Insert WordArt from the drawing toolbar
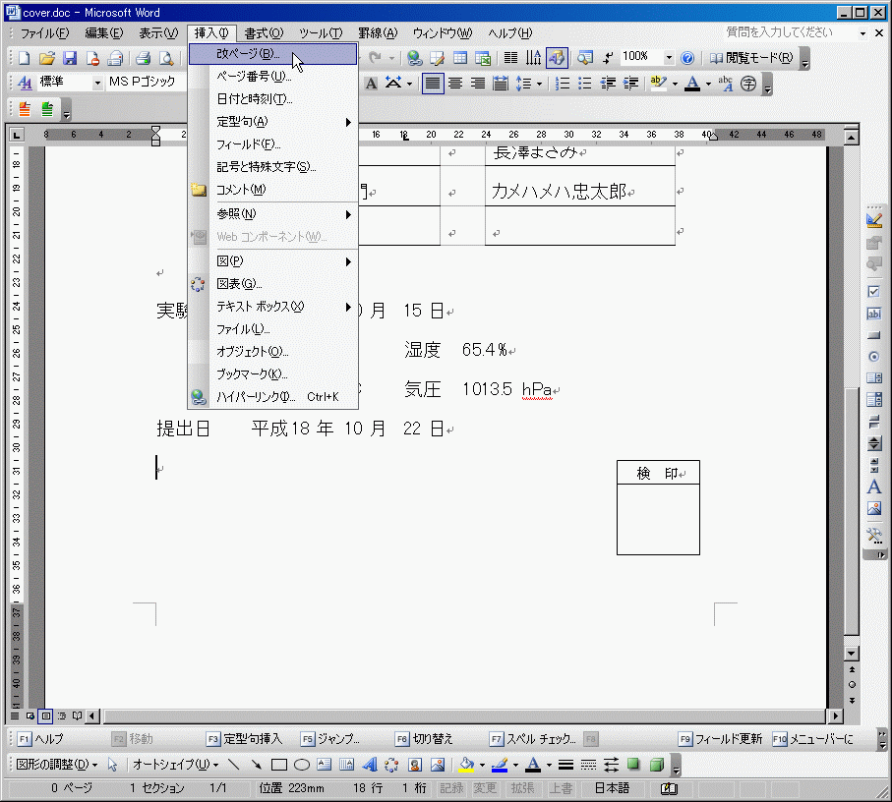Screen dimensions: 892x802 370,765
